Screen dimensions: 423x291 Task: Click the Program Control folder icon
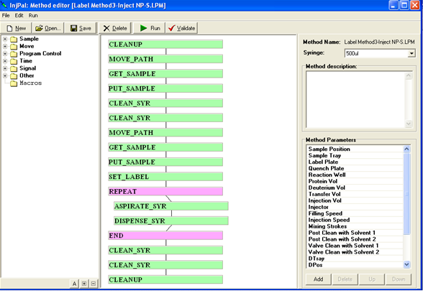(14, 54)
